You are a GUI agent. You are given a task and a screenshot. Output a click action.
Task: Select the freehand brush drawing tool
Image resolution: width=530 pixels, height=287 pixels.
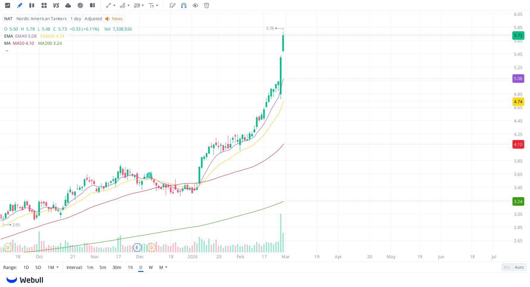[x=172, y=5]
